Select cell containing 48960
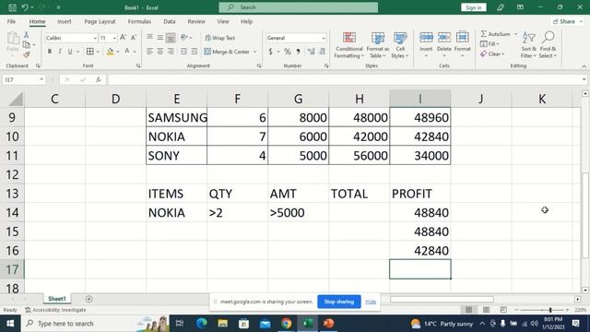Viewport: 590px width, 332px height. pos(420,117)
